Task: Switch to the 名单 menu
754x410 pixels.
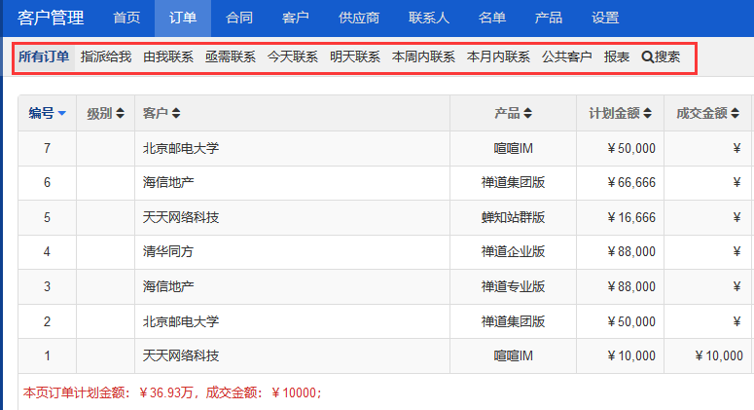Action: tap(492, 18)
